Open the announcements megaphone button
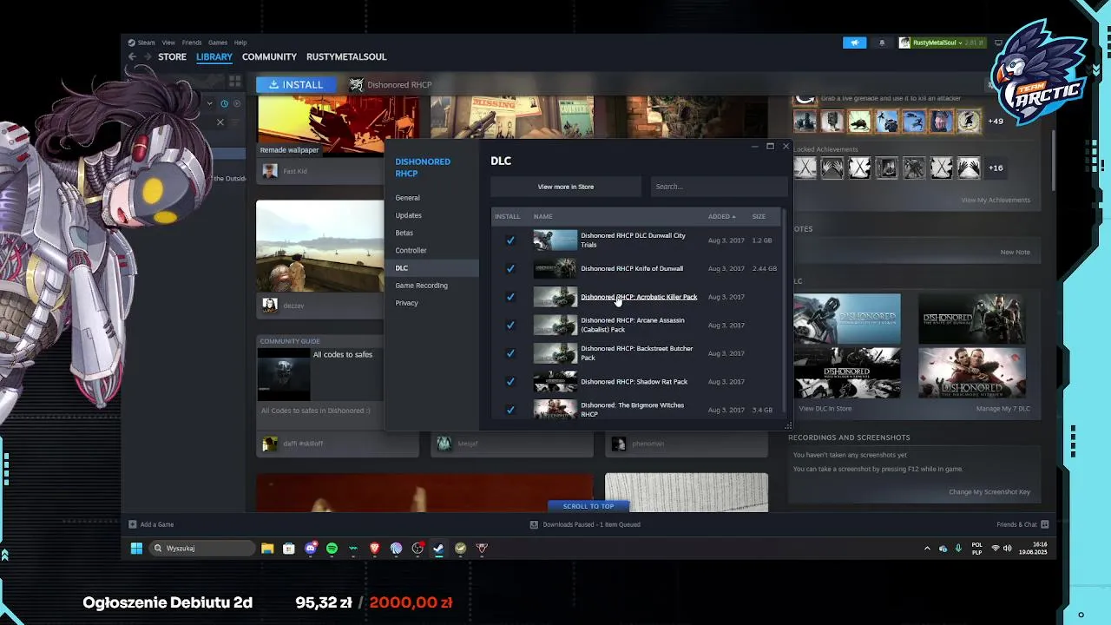 tap(854, 43)
